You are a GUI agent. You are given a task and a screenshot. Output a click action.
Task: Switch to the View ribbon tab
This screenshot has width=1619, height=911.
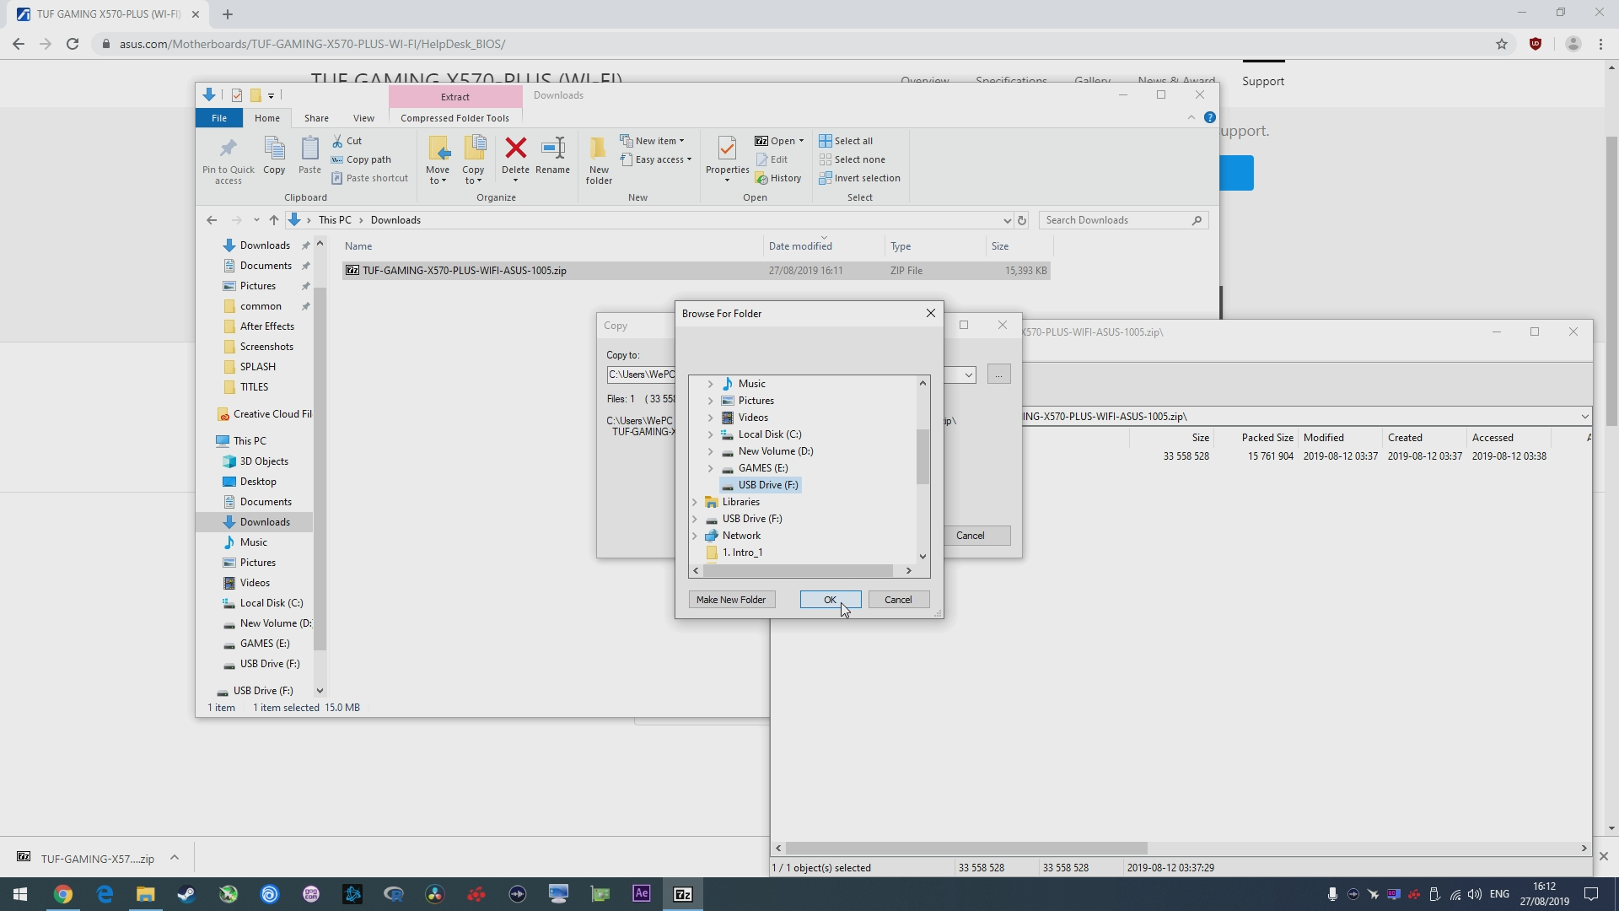[x=363, y=118]
